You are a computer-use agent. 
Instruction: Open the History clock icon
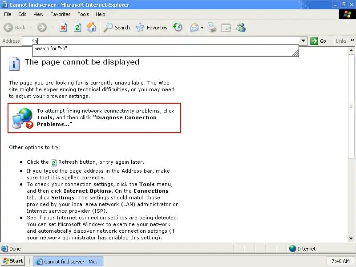[x=178, y=28]
